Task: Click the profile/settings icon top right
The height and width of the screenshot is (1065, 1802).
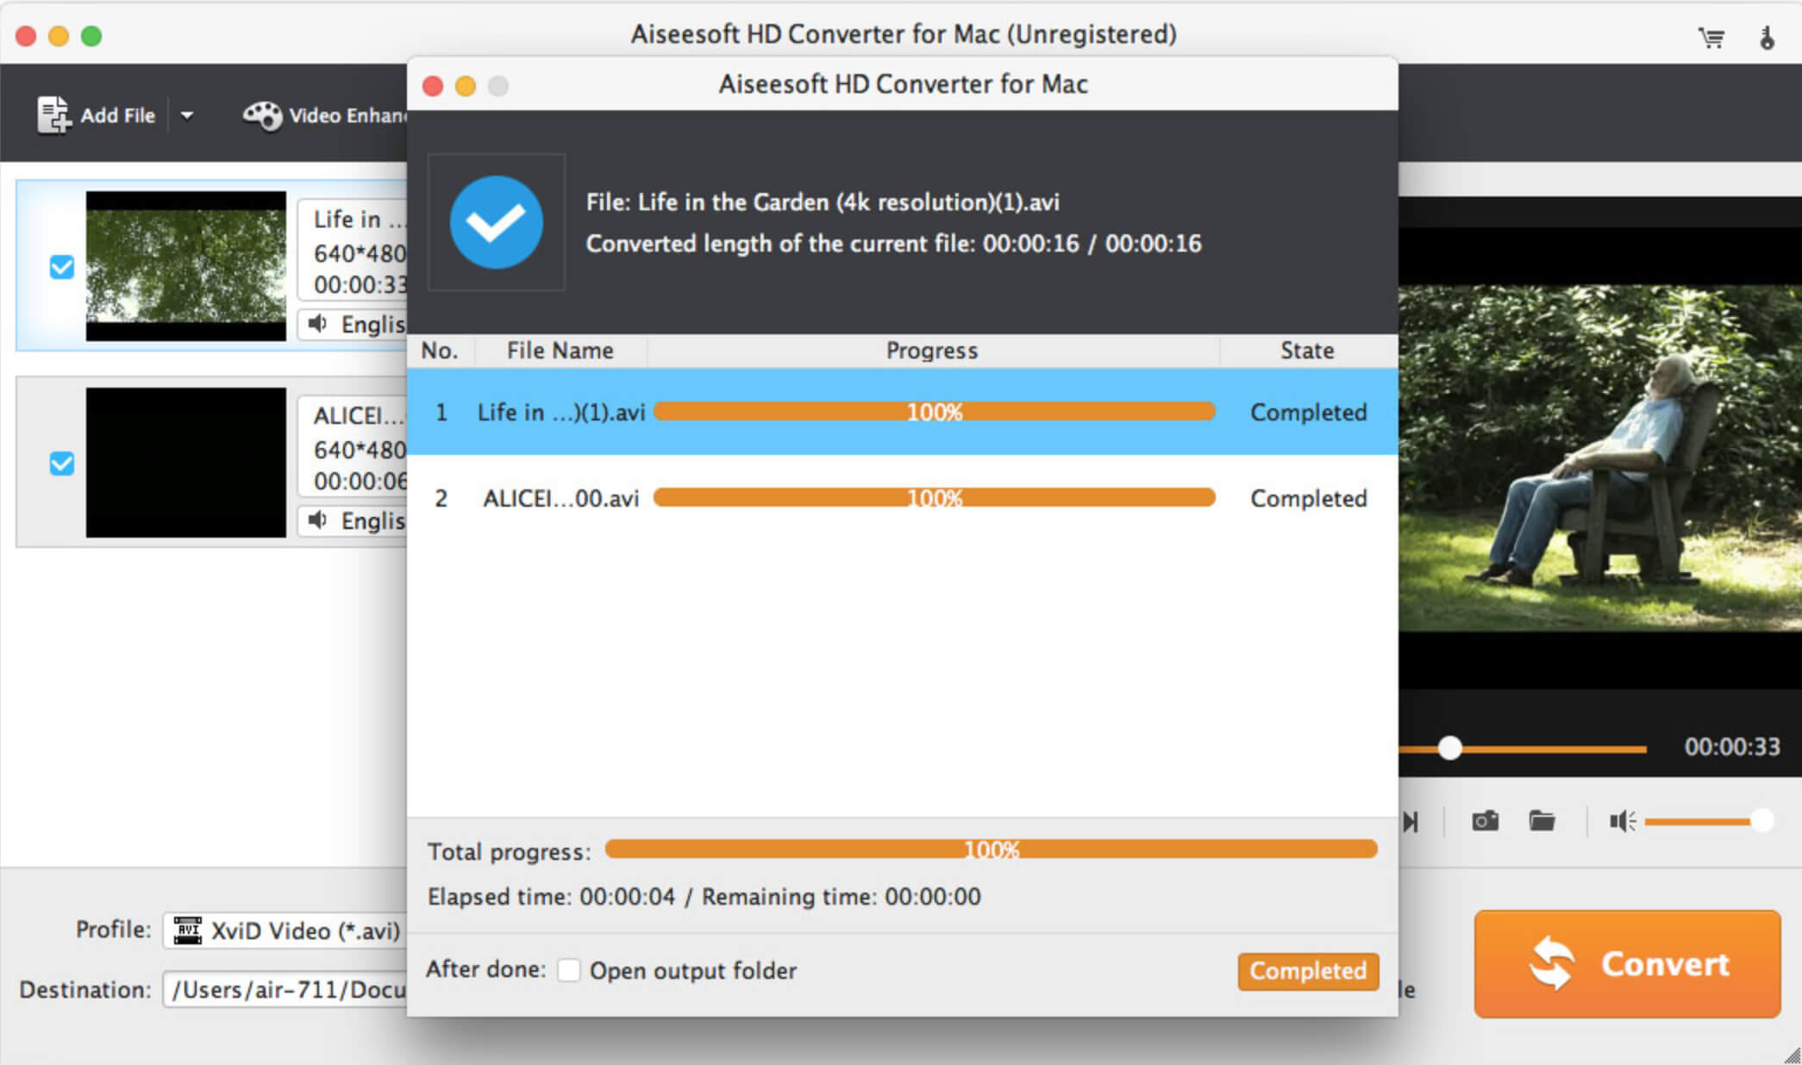Action: (x=1767, y=35)
